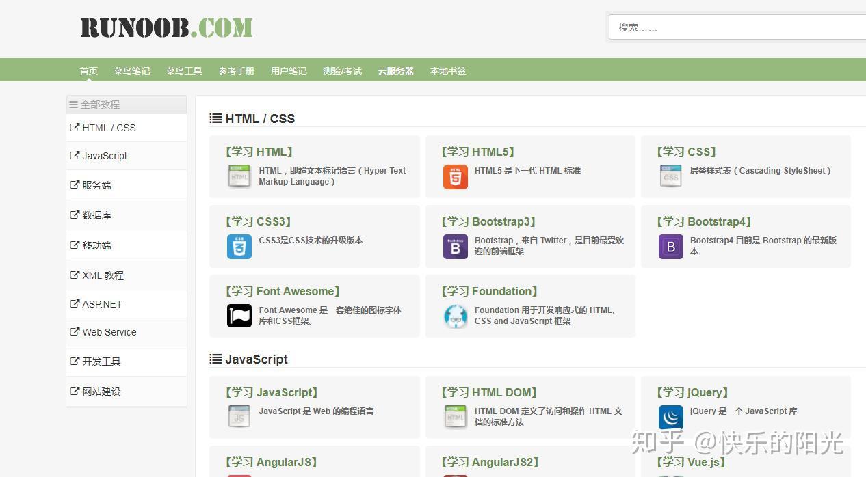Click external-link icon next to XML 教程
This screenshot has height=477, width=866.
(75, 275)
